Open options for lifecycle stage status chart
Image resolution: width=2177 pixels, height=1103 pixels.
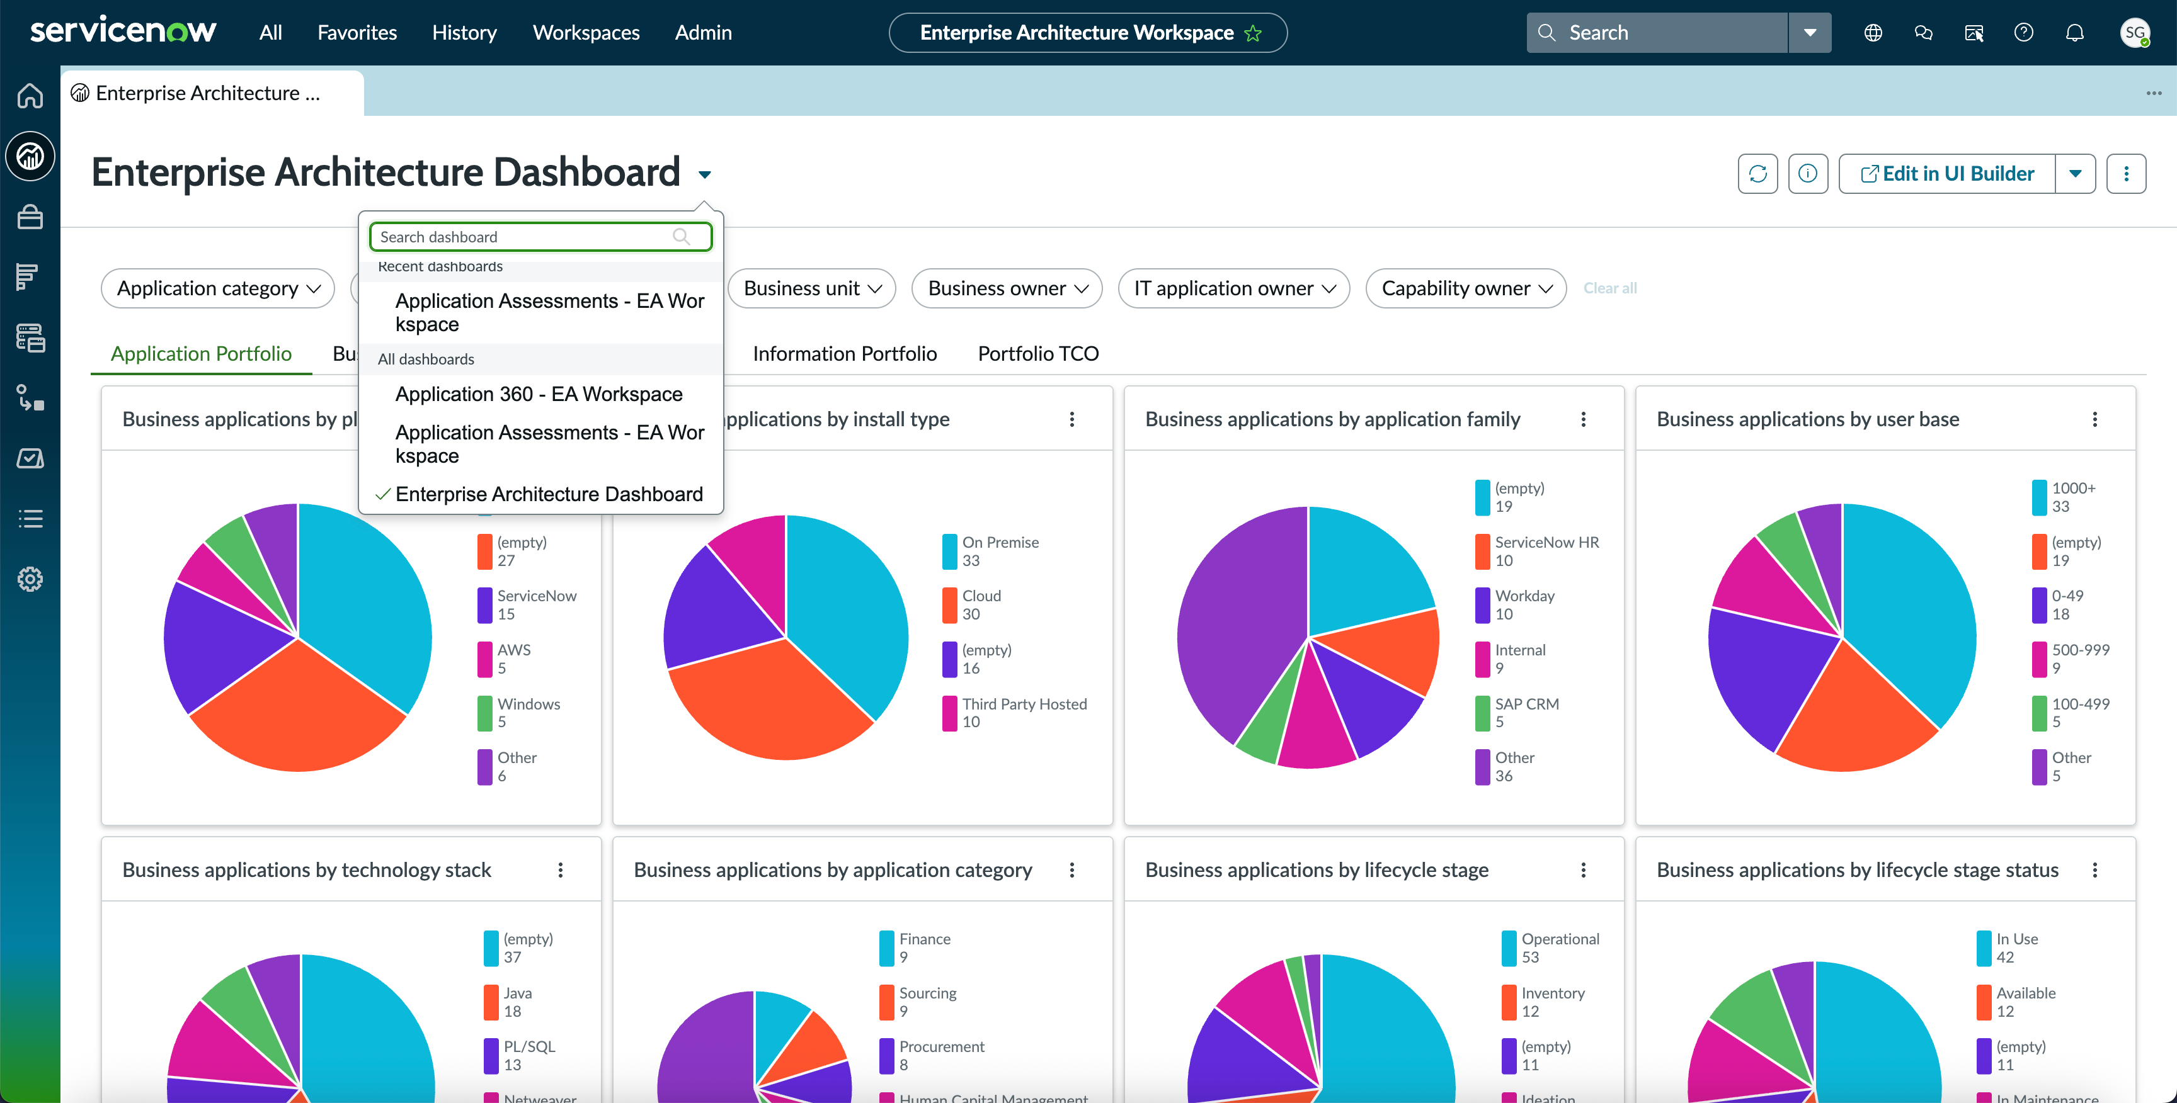(x=2095, y=870)
